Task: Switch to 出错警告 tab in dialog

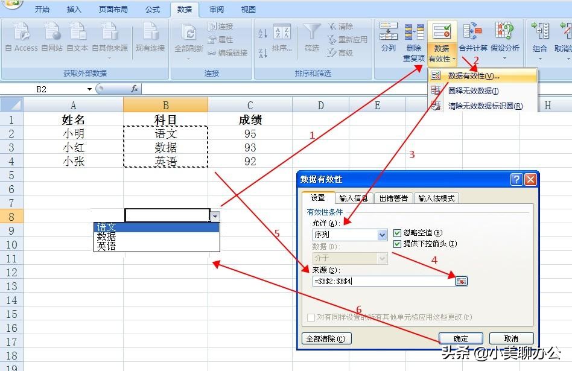Action: click(x=393, y=198)
